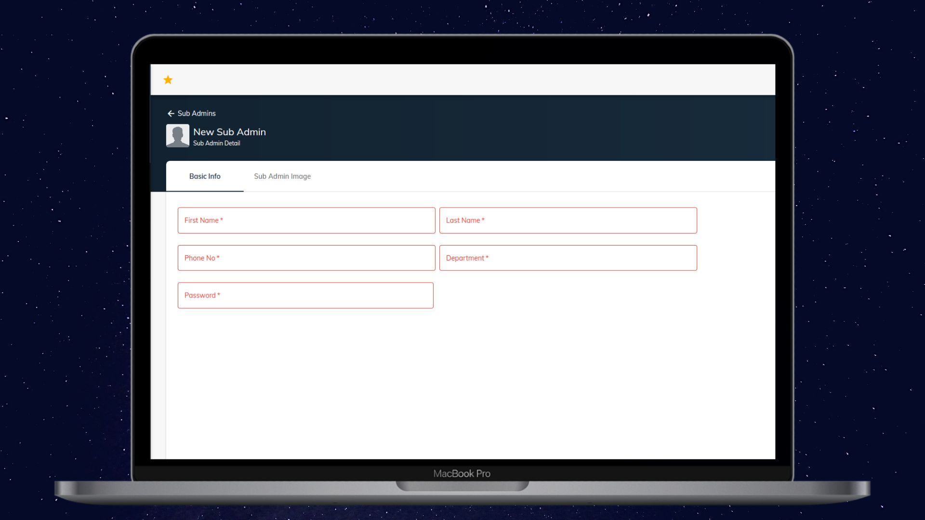Click empty tab strip right of Sub Admin Image
Image resolution: width=925 pixels, height=520 pixels.
[548, 176]
